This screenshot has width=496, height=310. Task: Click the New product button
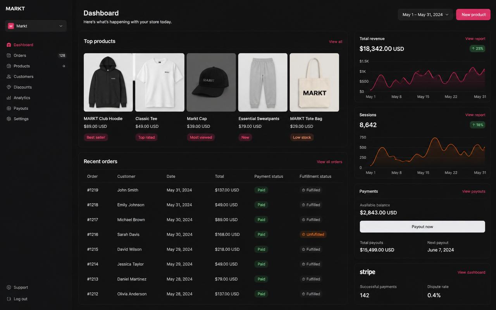click(473, 15)
